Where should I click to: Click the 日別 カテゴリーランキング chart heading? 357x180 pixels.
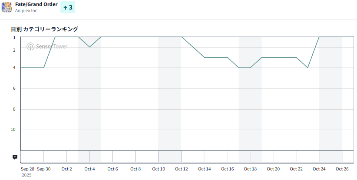[45, 29]
